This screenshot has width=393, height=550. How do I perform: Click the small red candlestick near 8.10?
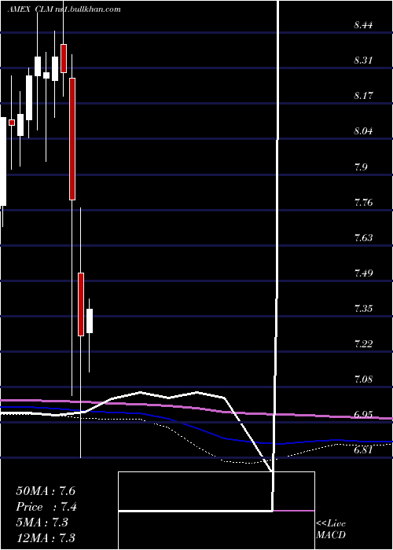[12, 123]
